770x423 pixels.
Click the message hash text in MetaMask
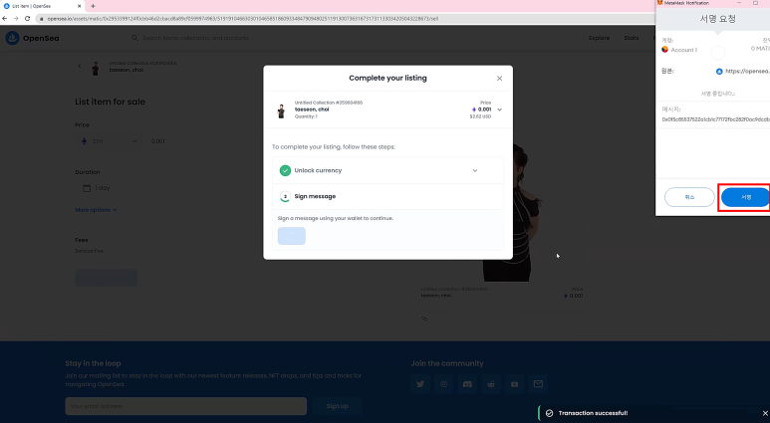(x=715, y=119)
